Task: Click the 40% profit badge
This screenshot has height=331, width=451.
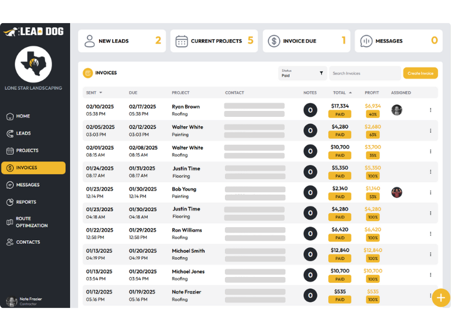Action: click(x=373, y=114)
